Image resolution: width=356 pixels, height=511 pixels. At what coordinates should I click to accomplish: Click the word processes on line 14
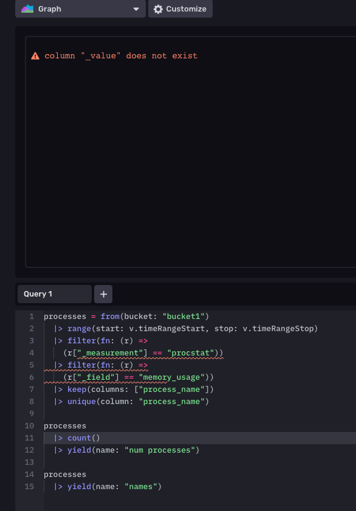pyautogui.click(x=65, y=475)
